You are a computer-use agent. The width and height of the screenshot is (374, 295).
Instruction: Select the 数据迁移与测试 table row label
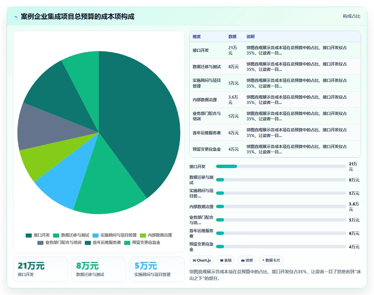click(207, 67)
